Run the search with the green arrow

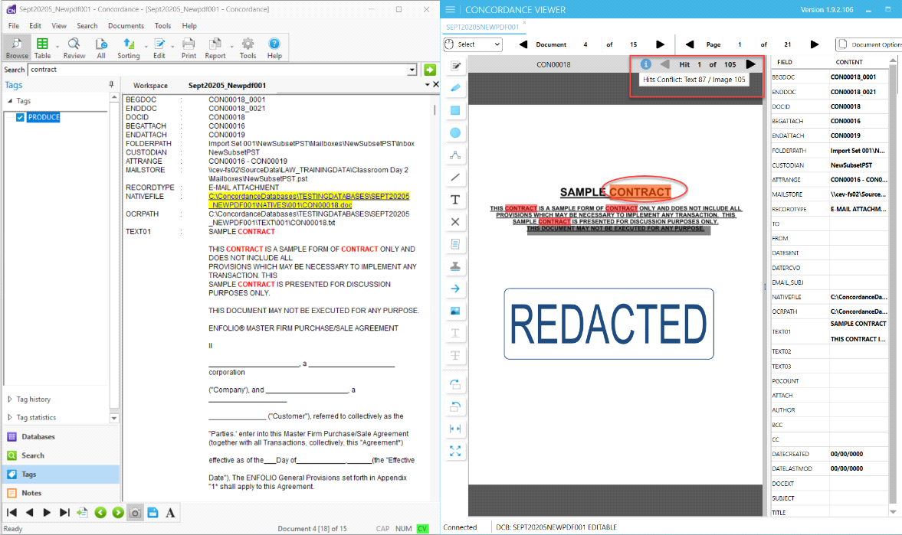pyautogui.click(x=430, y=70)
